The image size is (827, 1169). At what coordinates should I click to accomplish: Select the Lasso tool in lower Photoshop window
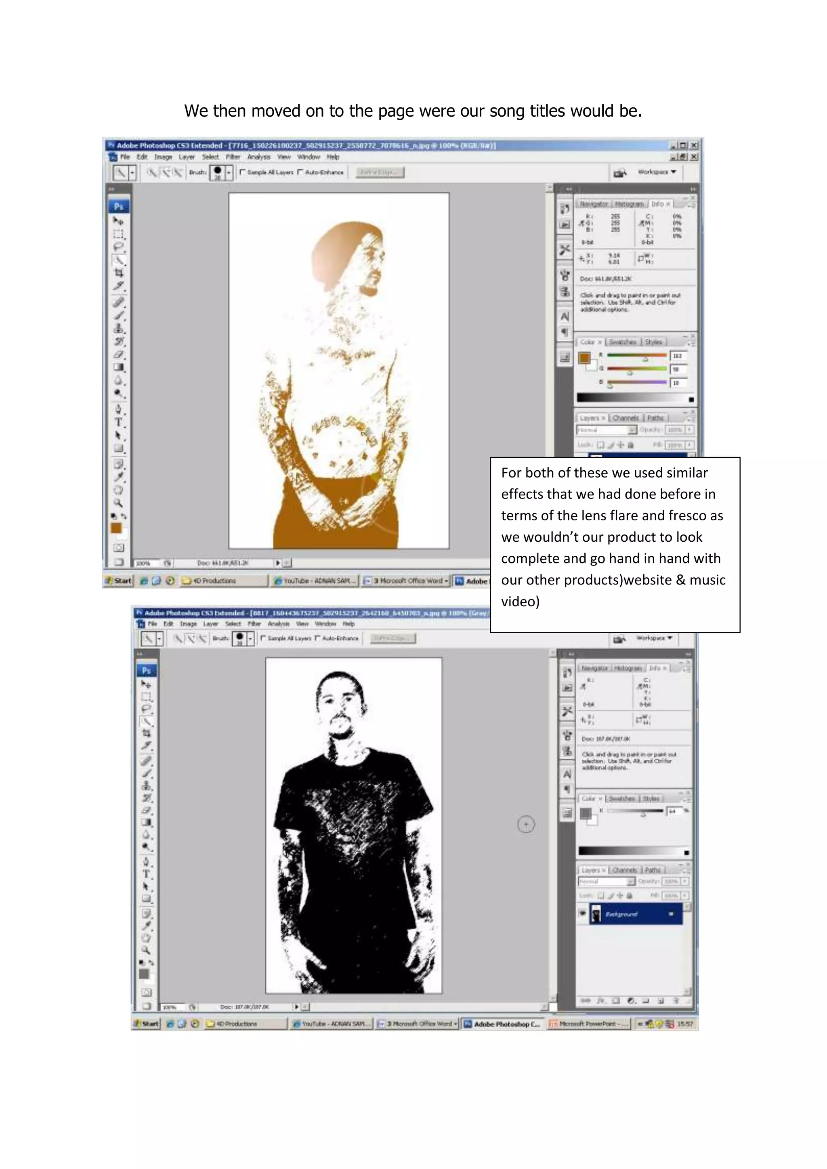tap(146, 709)
